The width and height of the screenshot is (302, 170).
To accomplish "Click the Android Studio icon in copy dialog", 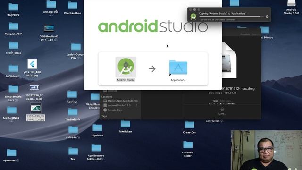I will (193, 17).
